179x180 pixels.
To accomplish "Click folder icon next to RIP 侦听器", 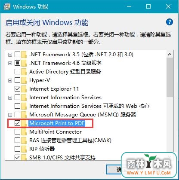I will [24, 149].
